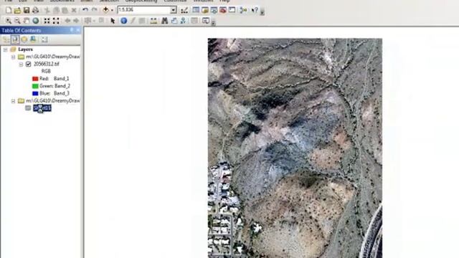Click the aerial image in map view
This screenshot has height=258, width=459.
coord(295,148)
